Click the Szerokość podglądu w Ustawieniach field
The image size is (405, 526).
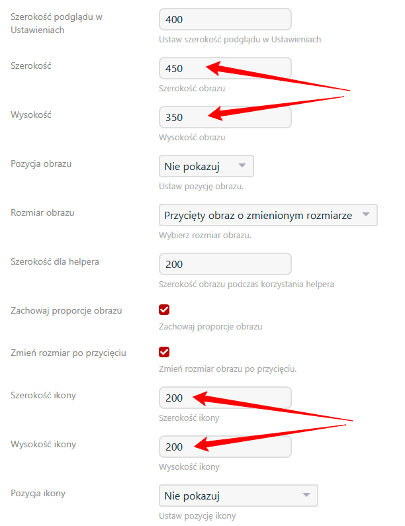pos(225,19)
